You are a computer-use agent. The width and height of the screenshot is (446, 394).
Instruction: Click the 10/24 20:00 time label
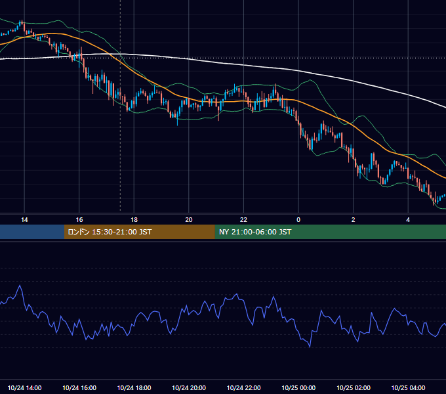tap(189, 387)
